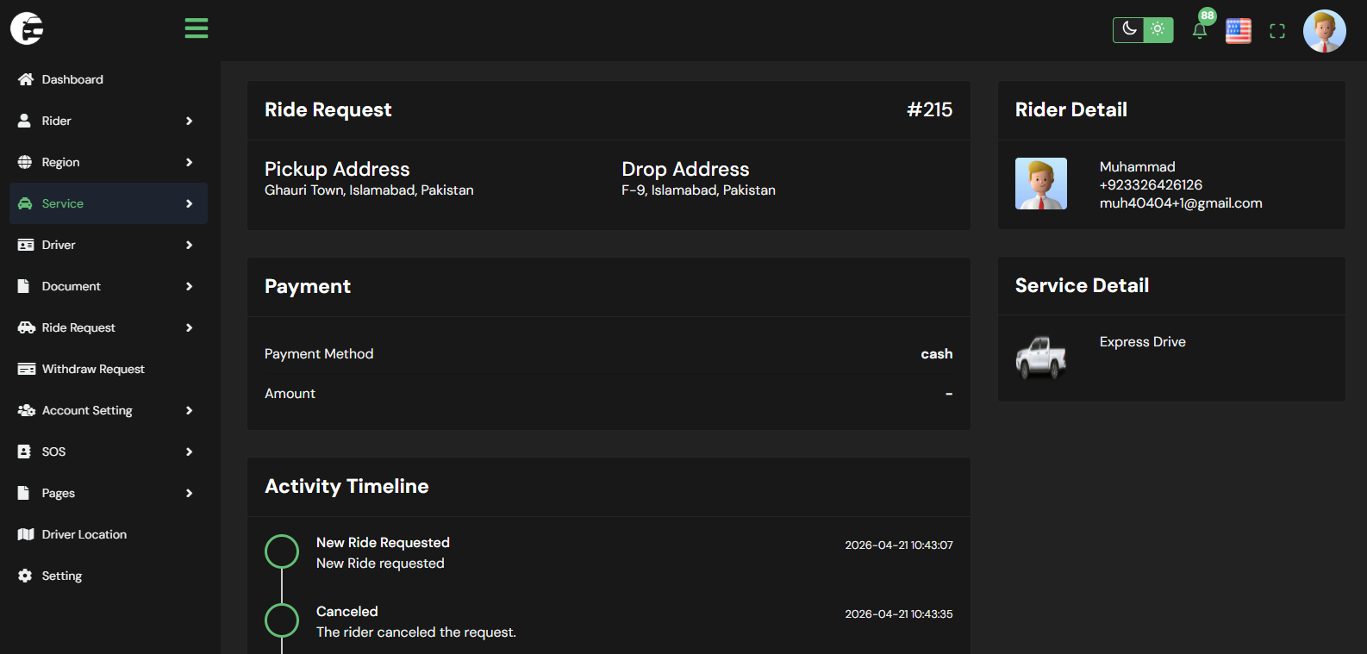The height and width of the screenshot is (654, 1367).
Task: Click the Service car icon in sidebar
Action: [x=25, y=203]
